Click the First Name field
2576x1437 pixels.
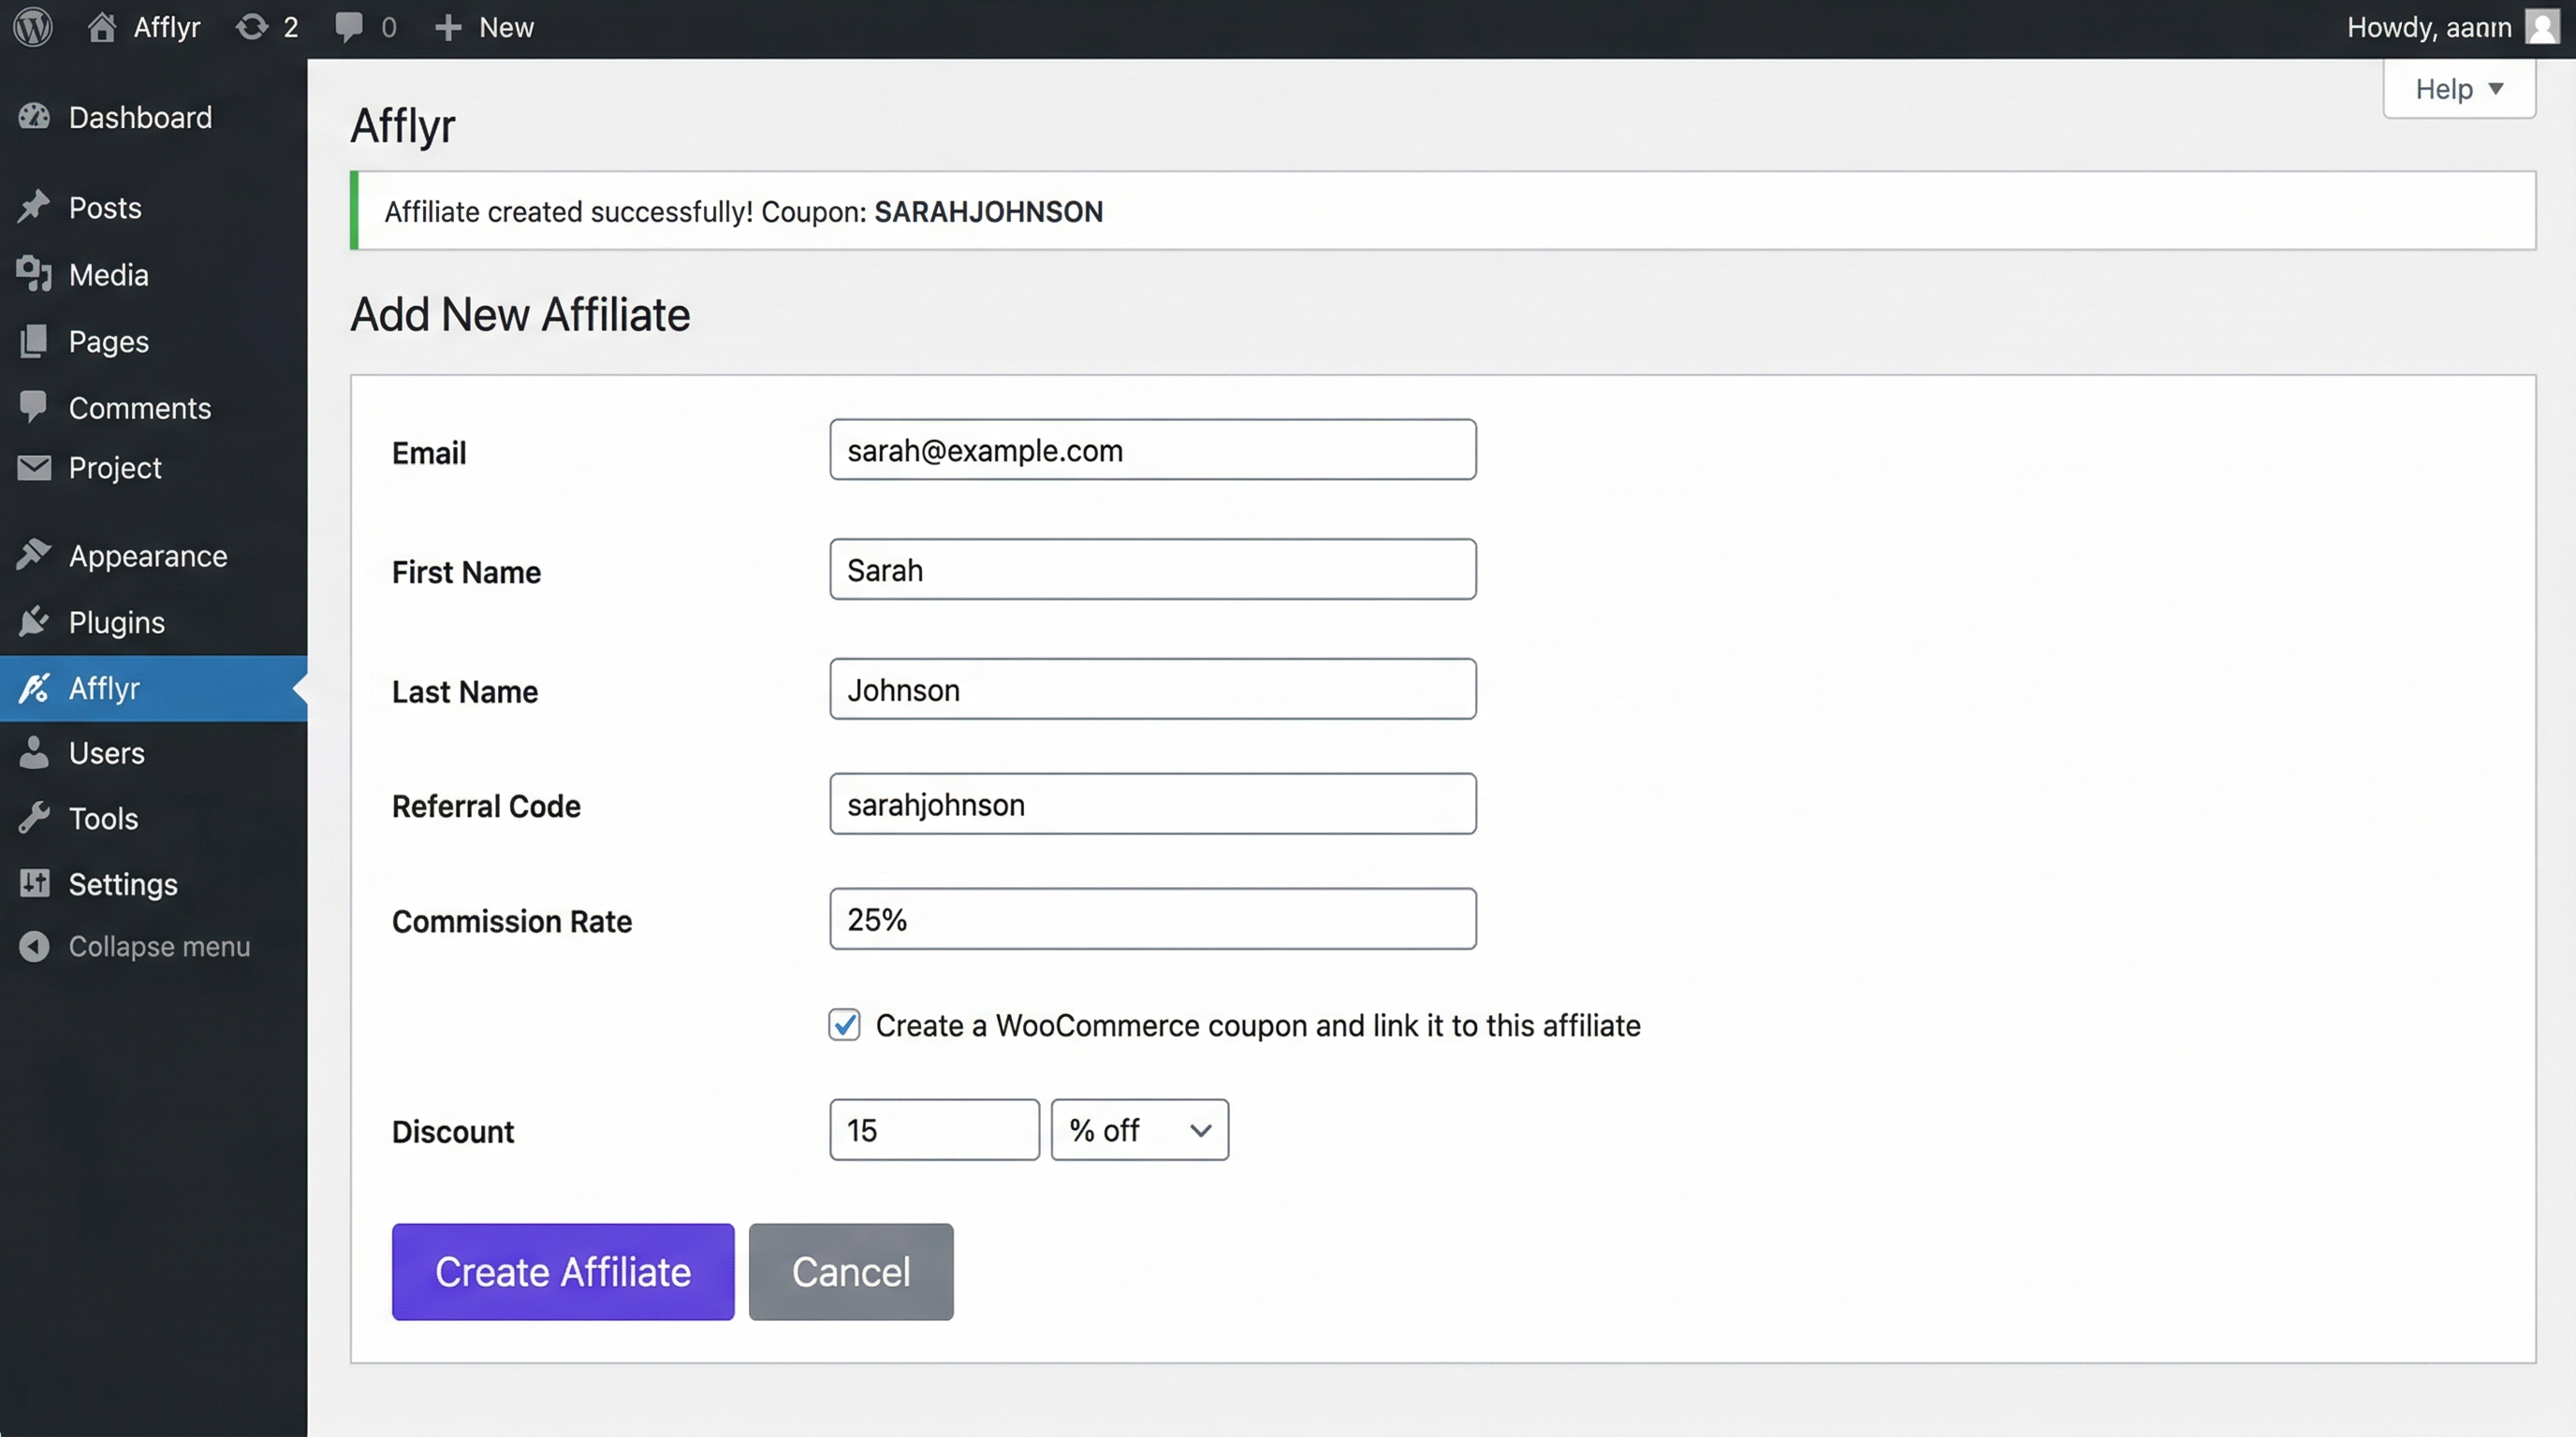(1153, 570)
